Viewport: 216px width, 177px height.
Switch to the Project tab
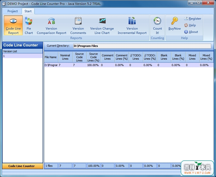pyautogui.click(x=13, y=11)
